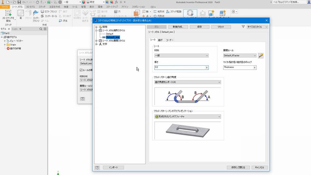Image resolution: width=311 pixels, height=175 pixels.
Task: Open the flat pattern bend angle dropdown
Action: [187, 82]
